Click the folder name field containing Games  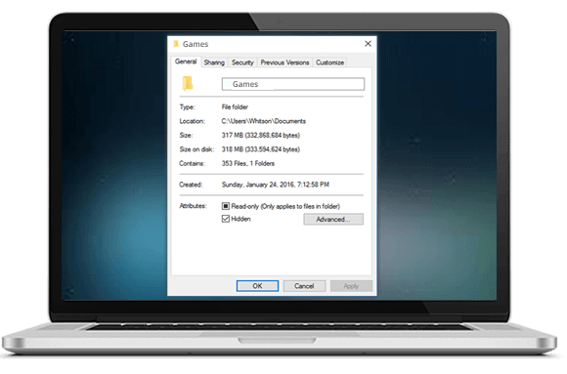coord(293,84)
